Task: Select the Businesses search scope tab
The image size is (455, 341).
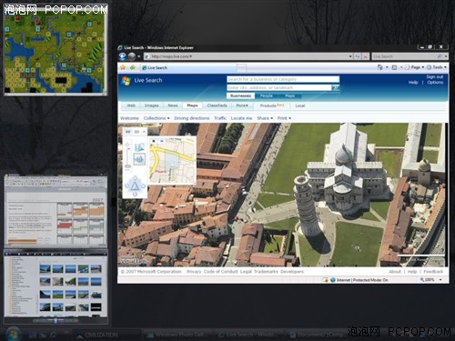Action: [x=240, y=95]
